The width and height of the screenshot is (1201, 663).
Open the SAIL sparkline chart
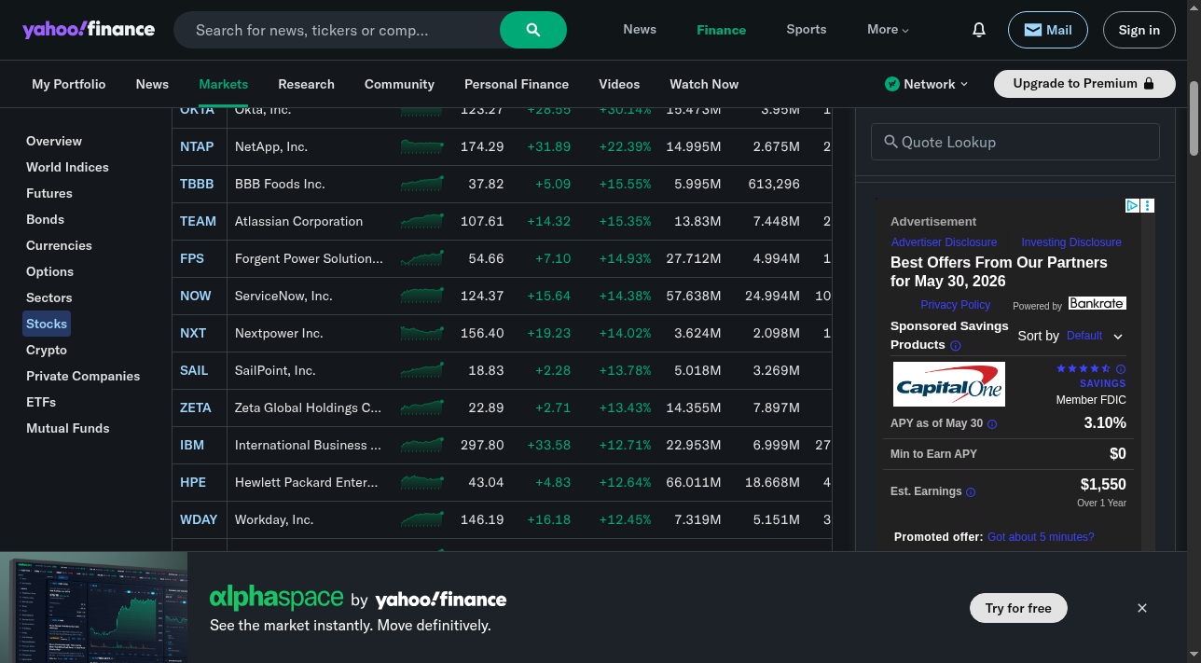(x=421, y=370)
